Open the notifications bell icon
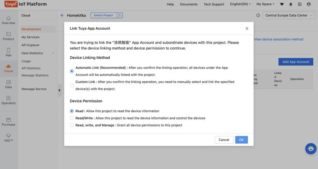318x169 pixels. [291, 4]
